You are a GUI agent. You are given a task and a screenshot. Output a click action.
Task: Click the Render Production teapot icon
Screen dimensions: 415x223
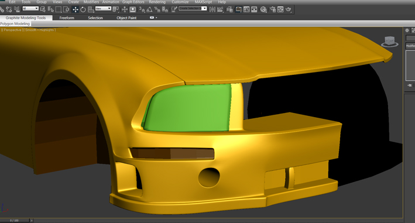(288, 9)
